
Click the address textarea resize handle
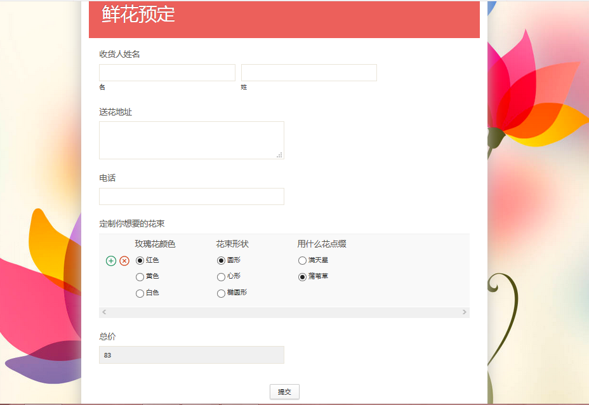tap(279, 155)
